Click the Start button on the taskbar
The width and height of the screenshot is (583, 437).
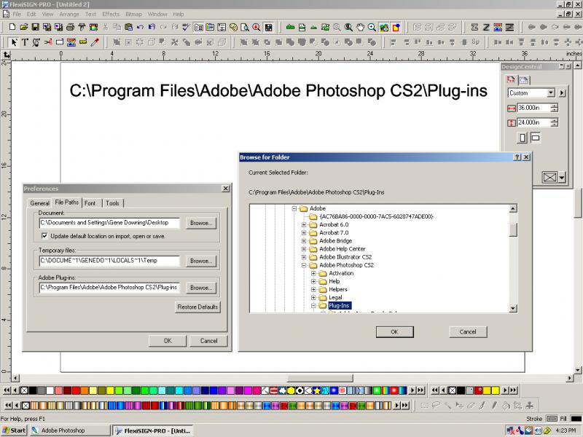[14, 430]
